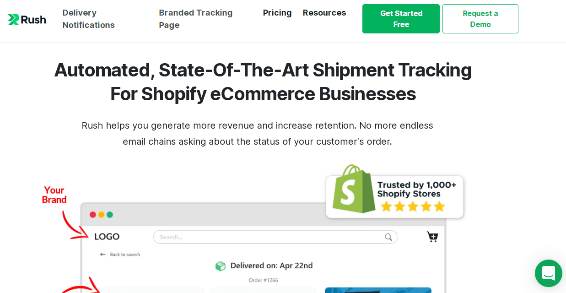Open Branded Tracking Page menu item
This screenshot has width=566, height=293.
[x=196, y=19]
